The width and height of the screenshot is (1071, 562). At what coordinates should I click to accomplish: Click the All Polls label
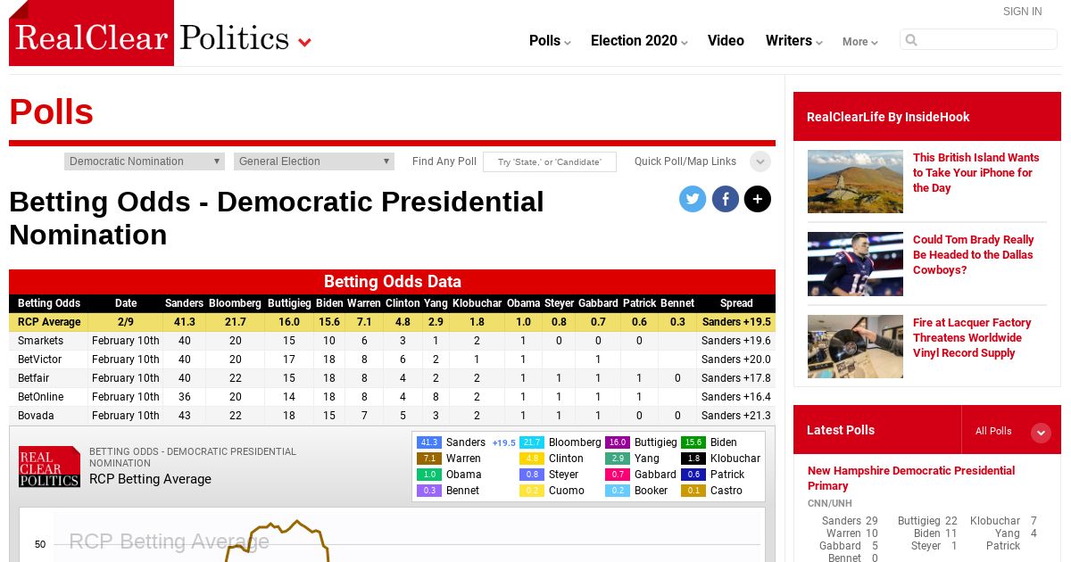pyautogui.click(x=993, y=431)
